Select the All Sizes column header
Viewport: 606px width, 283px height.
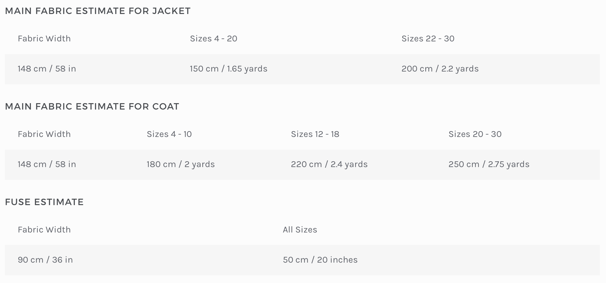(300, 230)
